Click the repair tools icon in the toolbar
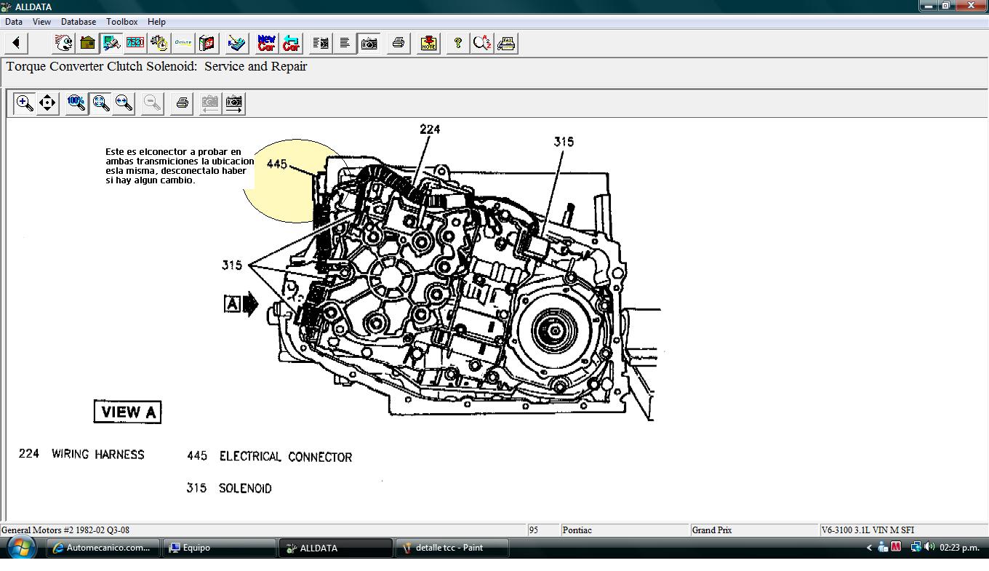The width and height of the screenshot is (989, 571). pyautogui.click(x=111, y=43)
